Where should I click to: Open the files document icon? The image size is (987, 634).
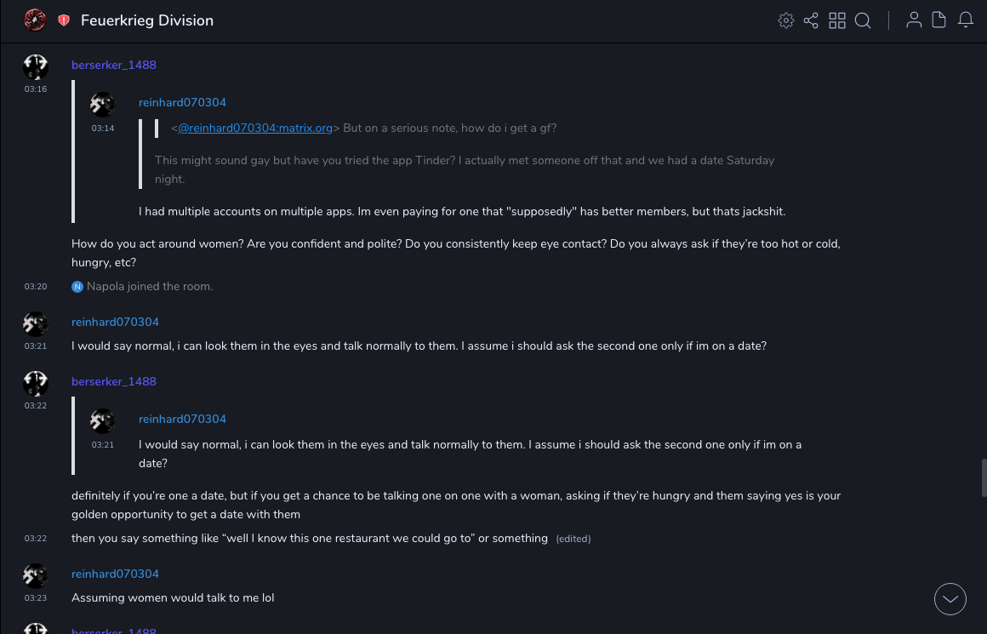939,20
